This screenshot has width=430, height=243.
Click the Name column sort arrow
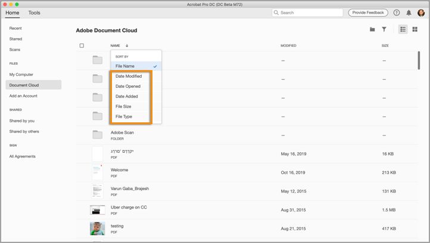[127, 46]
